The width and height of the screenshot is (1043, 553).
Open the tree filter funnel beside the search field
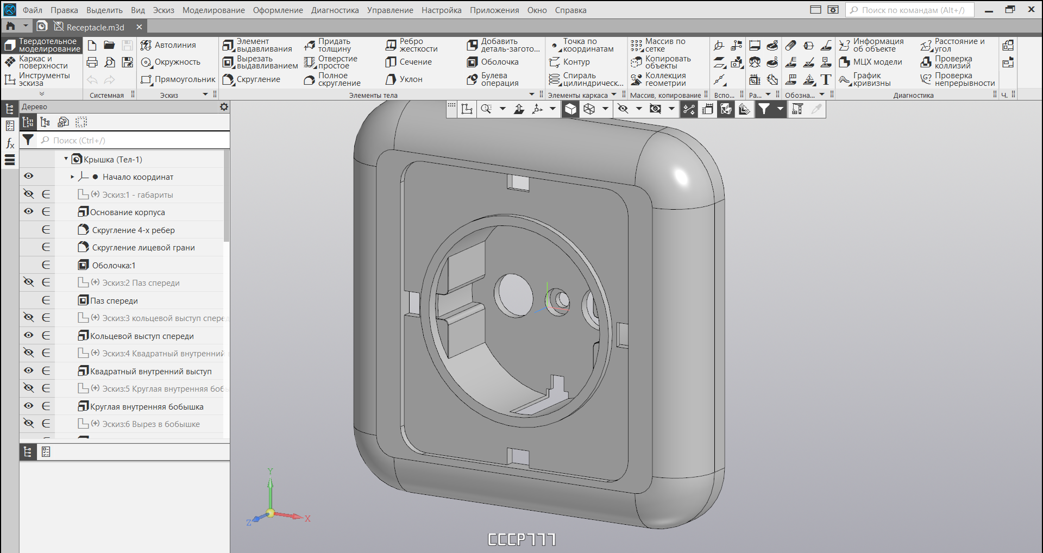click(x=28, y=140)
